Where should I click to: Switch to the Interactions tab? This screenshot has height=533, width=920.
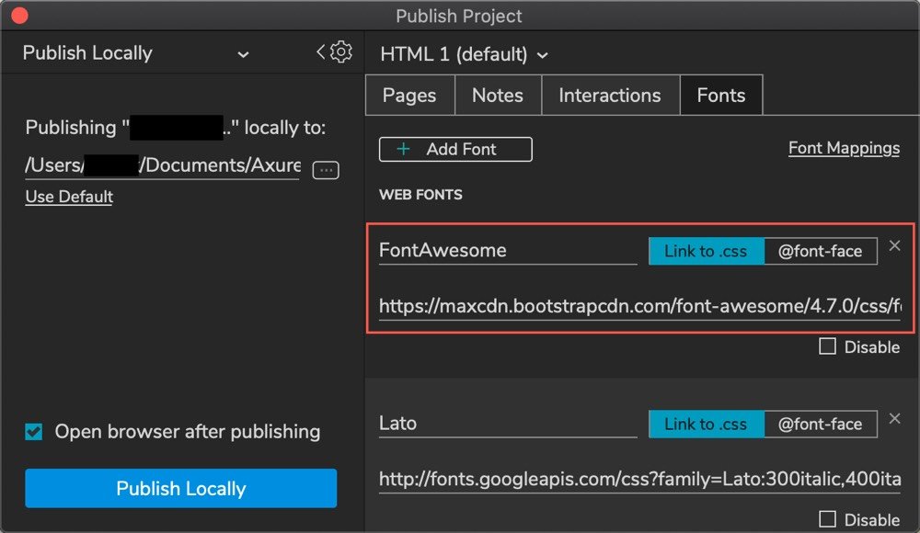tap(610, 95)
